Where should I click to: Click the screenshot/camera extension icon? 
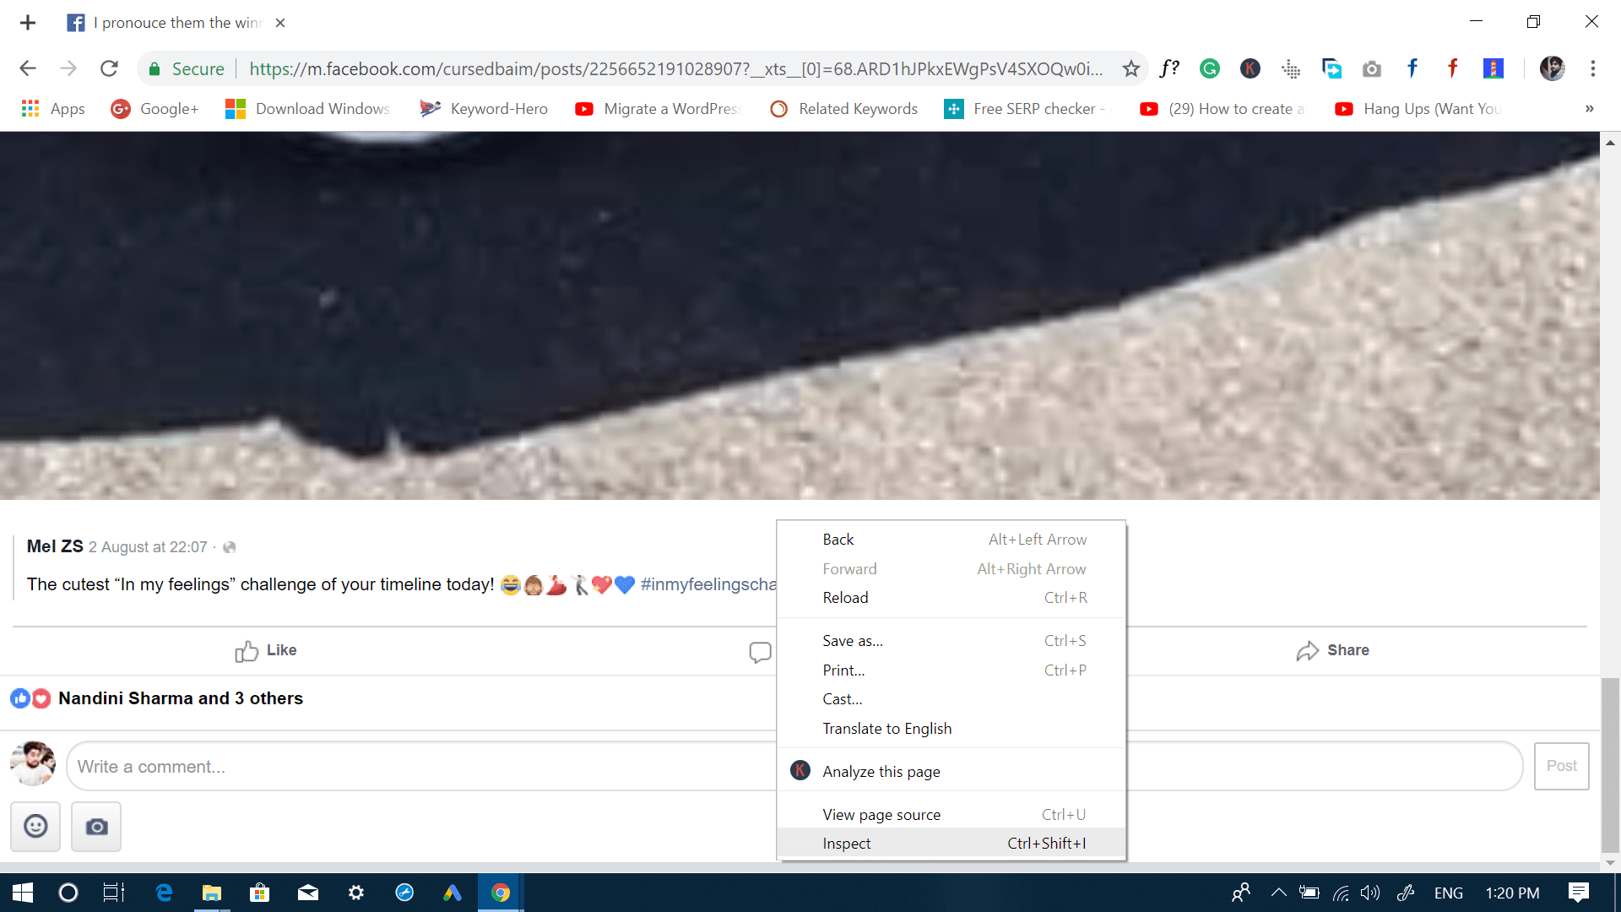coord(1370,69)
